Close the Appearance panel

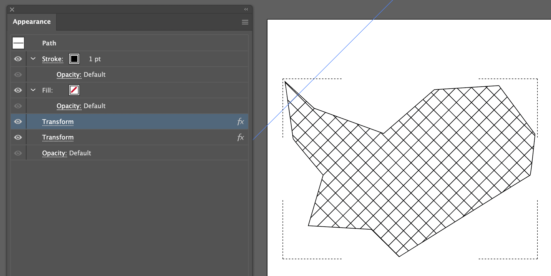click(x=12, y=10)
